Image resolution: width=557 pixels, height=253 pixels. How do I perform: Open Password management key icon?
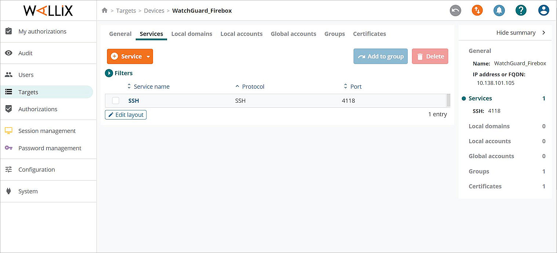click(x=8, y=148)
